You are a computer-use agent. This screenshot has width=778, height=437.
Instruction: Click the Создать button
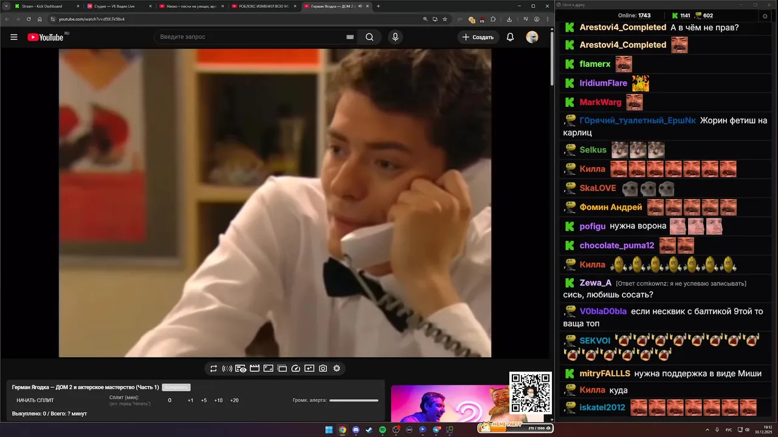pyautogui.click(x=478, y=37)
